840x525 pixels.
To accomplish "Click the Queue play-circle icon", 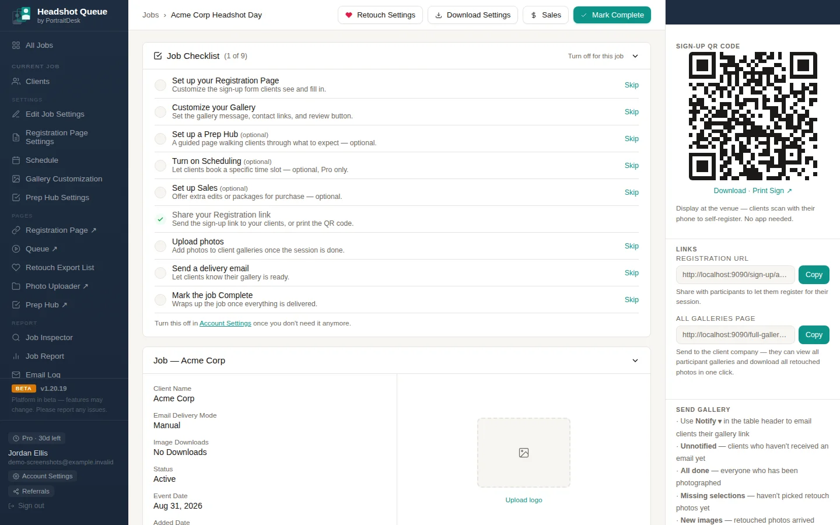I will click(16, 249).
